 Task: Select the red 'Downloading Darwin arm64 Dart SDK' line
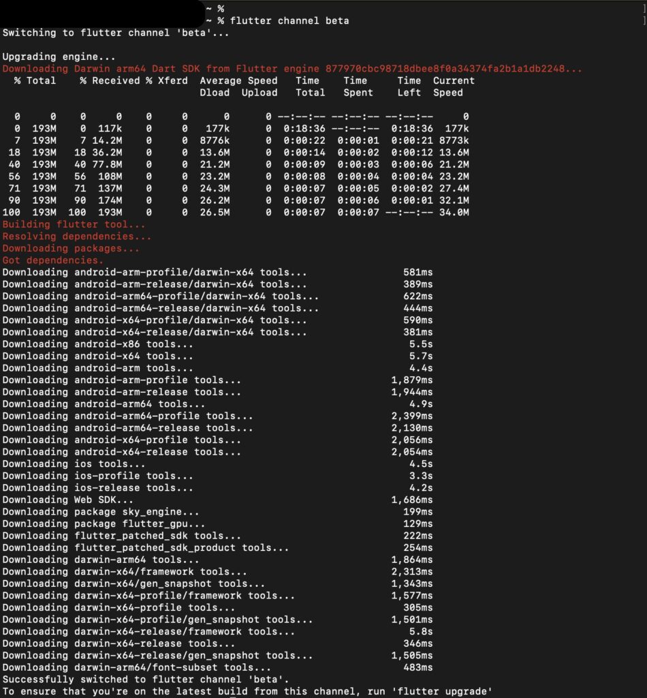tap(292, 69)
